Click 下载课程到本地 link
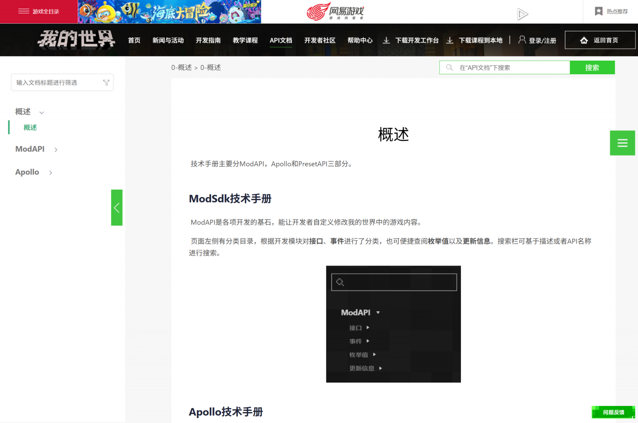The height and width of the screenshot is (423, 638). click(481, 40)
